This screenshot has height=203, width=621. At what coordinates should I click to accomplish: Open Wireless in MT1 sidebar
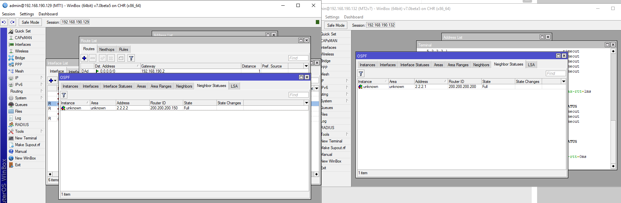click(21, 51)
